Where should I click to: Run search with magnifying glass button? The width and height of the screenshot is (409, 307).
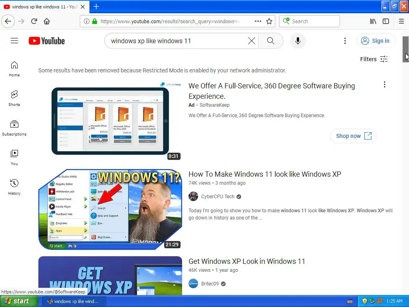(x=271, y=41)
